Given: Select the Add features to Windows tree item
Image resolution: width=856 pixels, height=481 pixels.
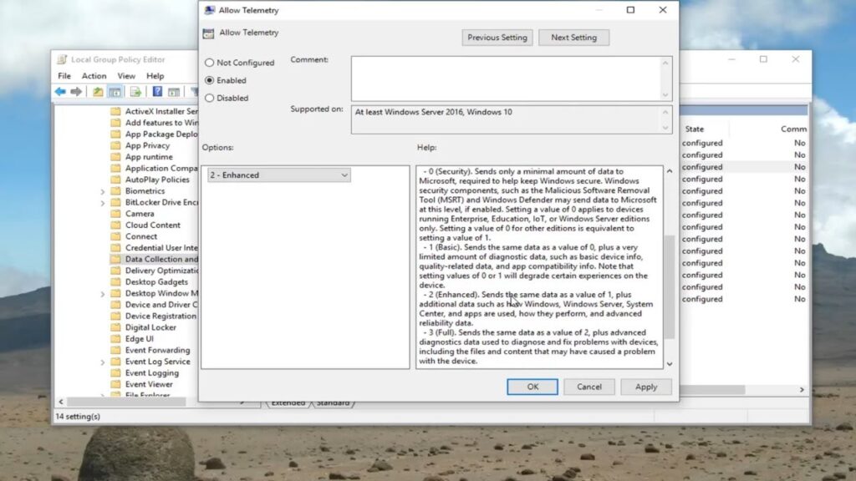Looking at the screenshot, I should point(161,123).
